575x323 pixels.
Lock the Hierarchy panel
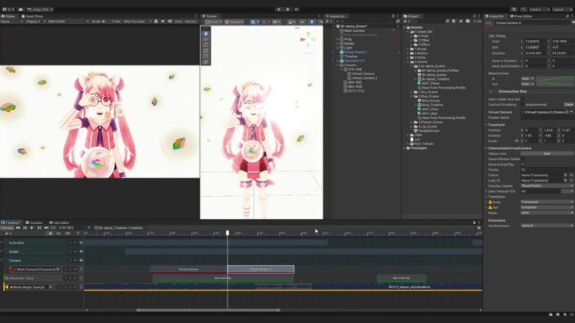[393, 16]
